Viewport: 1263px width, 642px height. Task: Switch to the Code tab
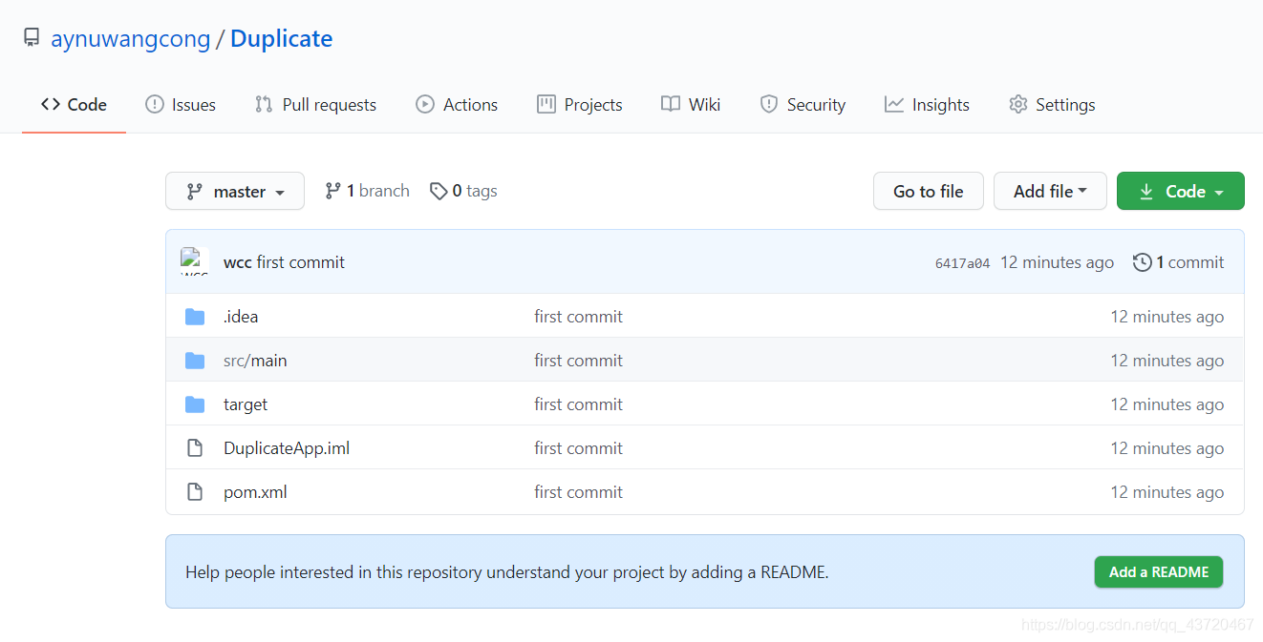74,105
